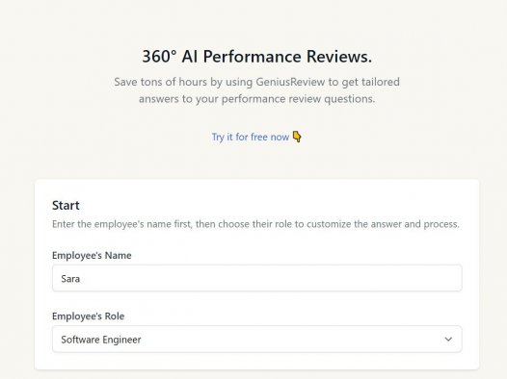Open the Employee's Role dropdown showing Software Engineer
This screenshot has height=379, width=507.
(x=257, y=339)
